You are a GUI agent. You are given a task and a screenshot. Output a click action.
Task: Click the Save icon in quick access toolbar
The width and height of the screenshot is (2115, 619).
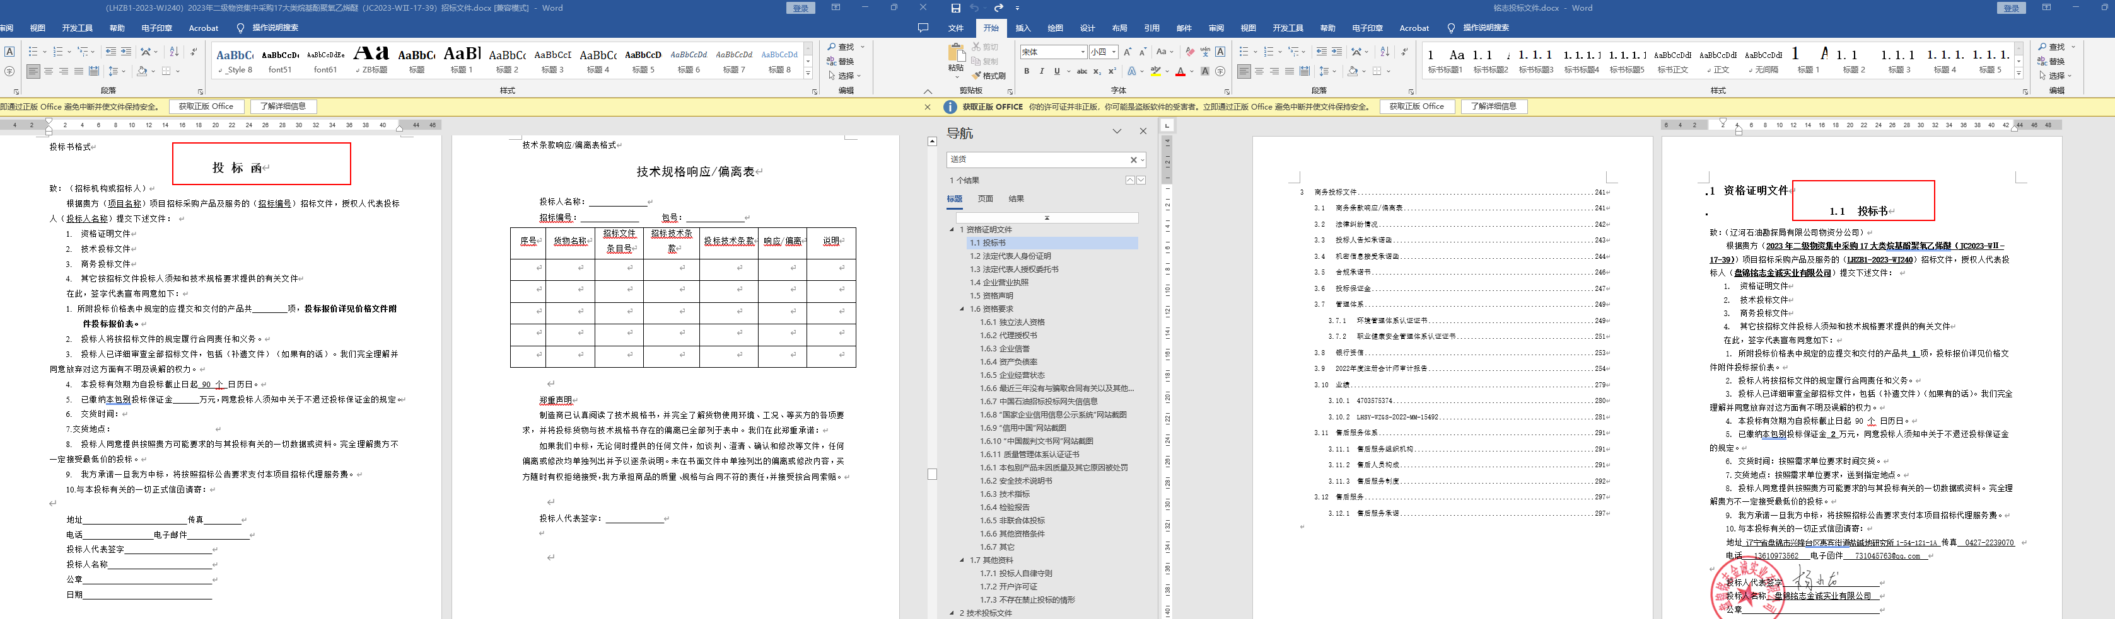tap(955, 8)
